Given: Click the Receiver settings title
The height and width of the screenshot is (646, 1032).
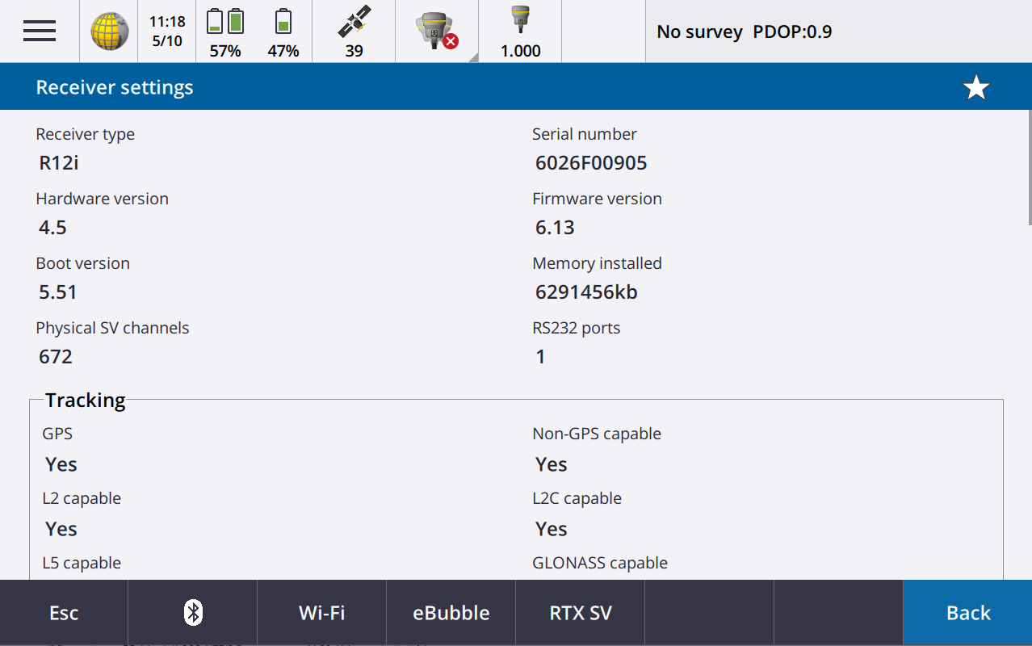Looking at the screenshot, I should click(x=115, y=87).
